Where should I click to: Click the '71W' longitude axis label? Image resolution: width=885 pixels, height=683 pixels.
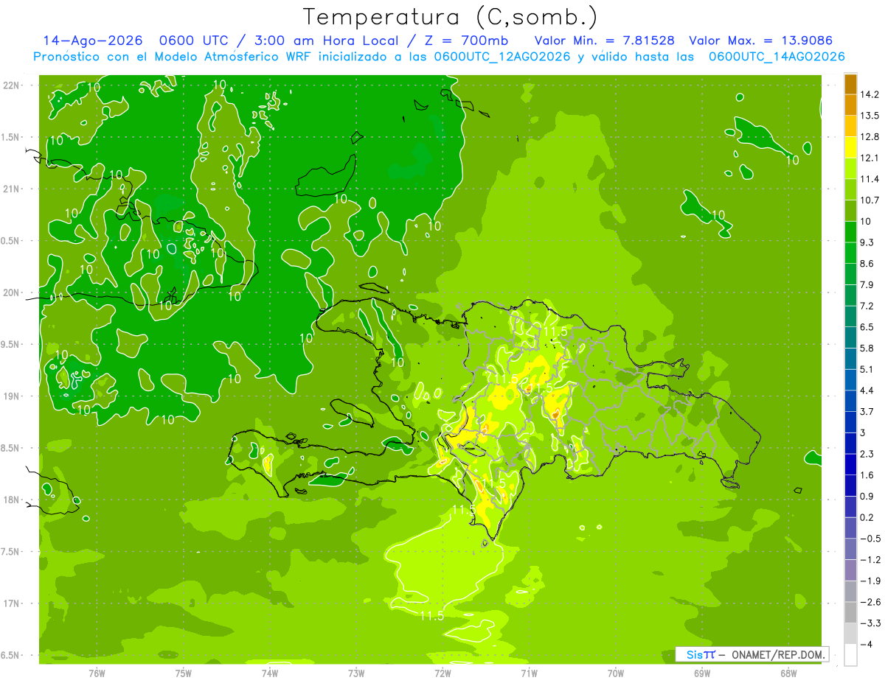[x=529, y=673]
